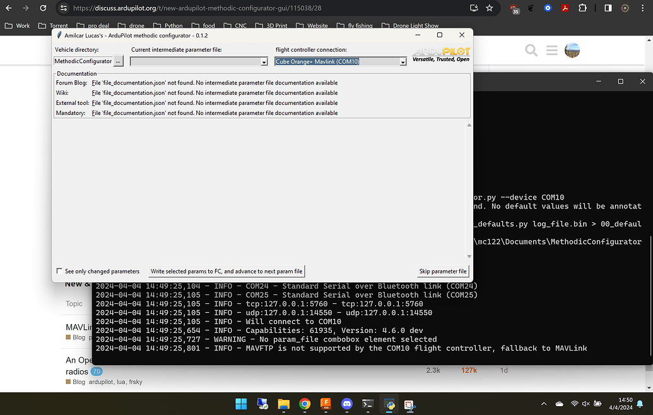Click the vehicle directory browse button

point(118,61)
